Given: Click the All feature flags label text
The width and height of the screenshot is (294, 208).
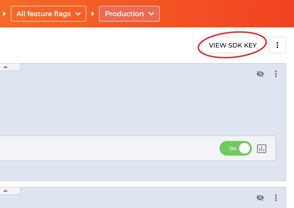Looking at the screenshot, I should 43,14.
